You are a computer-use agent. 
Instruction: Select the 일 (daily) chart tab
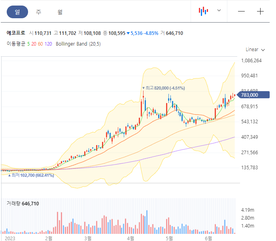click(x=17, y=12)
